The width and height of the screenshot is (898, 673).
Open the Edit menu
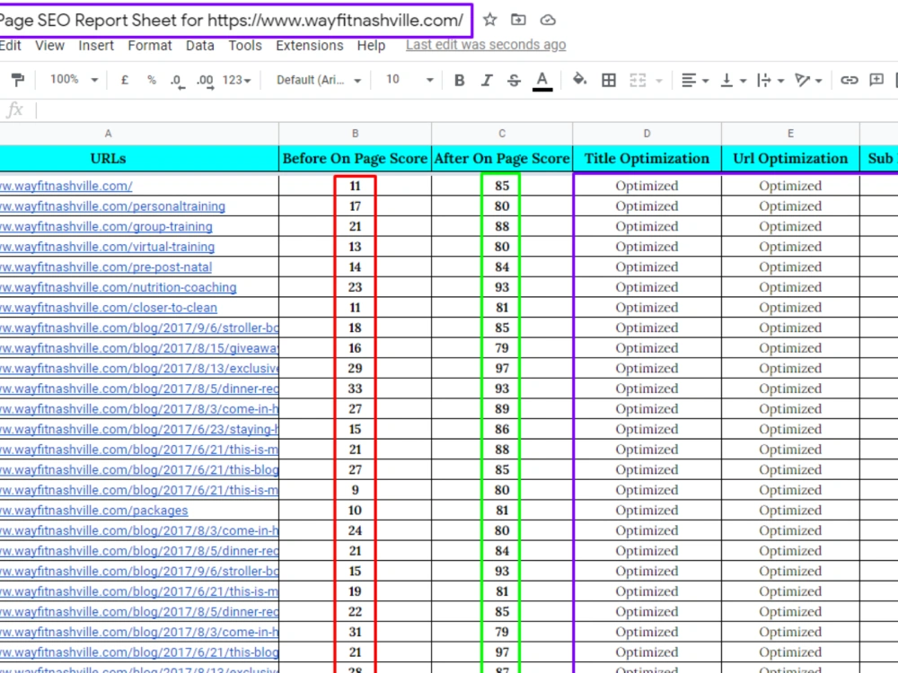[x=10, y=45]
